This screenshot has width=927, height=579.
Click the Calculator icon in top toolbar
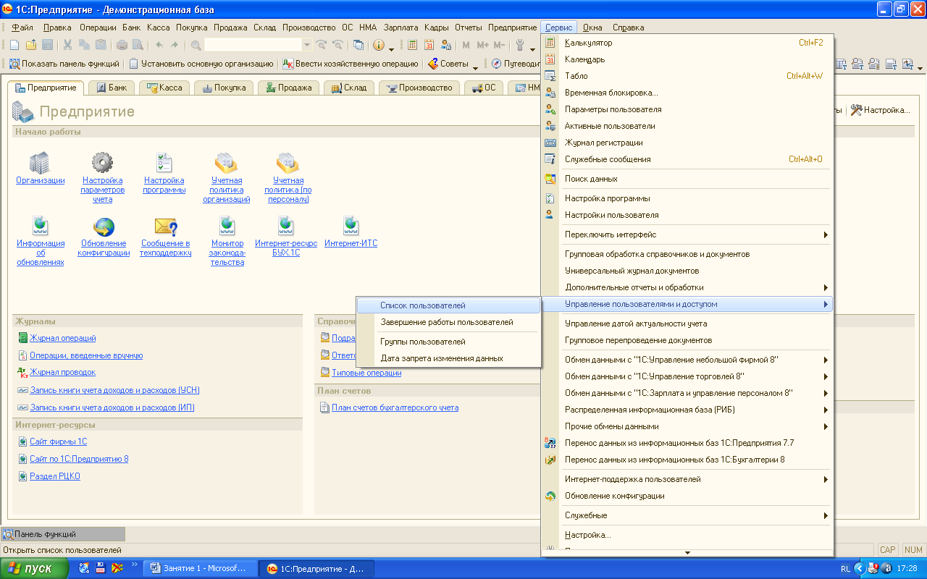coord(412,45)
